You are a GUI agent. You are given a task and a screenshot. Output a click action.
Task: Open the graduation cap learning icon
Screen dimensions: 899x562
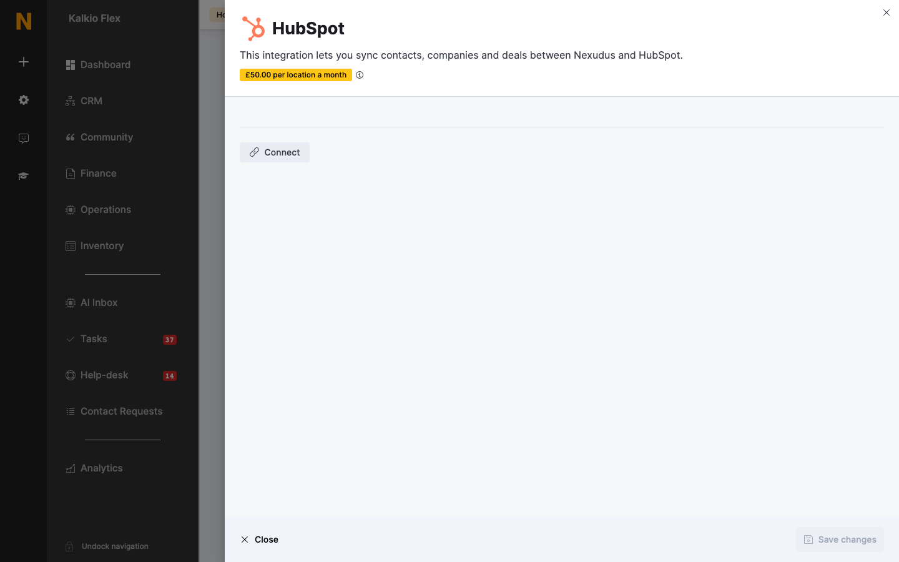click(24, 176)
